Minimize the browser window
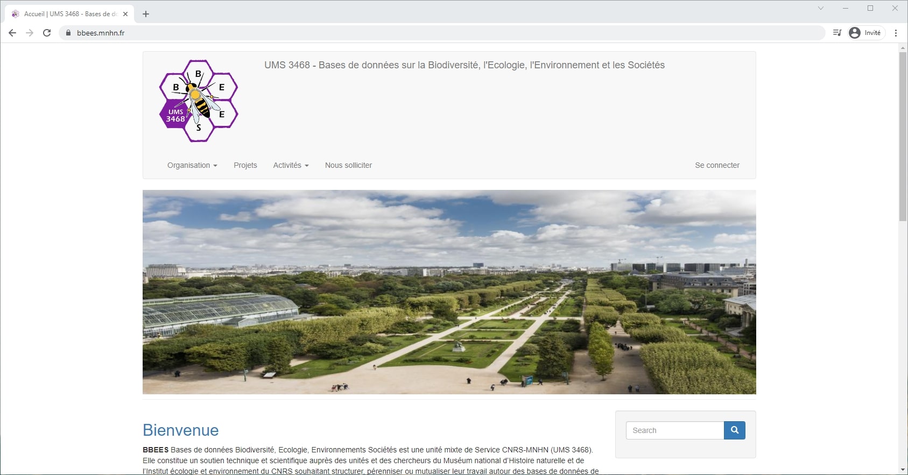This screenshot has height=475, width=908. [x=846, y=8]
